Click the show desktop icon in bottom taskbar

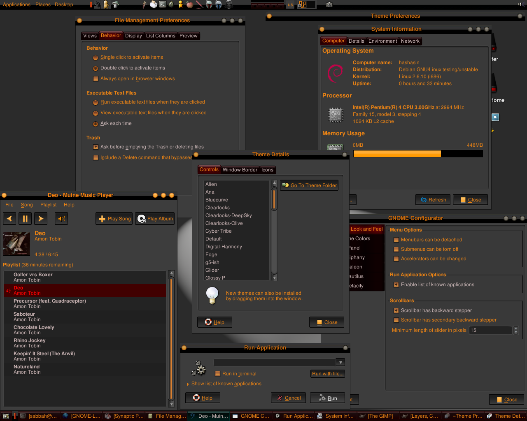(x=6, y=416)
